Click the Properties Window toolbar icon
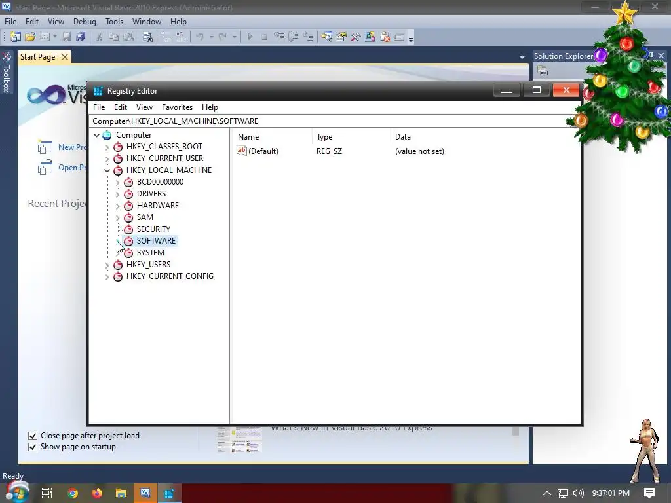 (x=341, y=37)
